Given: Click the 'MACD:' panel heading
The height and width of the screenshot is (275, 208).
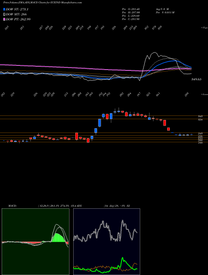Looking at the screenshot, I should [x=12, y=206].
